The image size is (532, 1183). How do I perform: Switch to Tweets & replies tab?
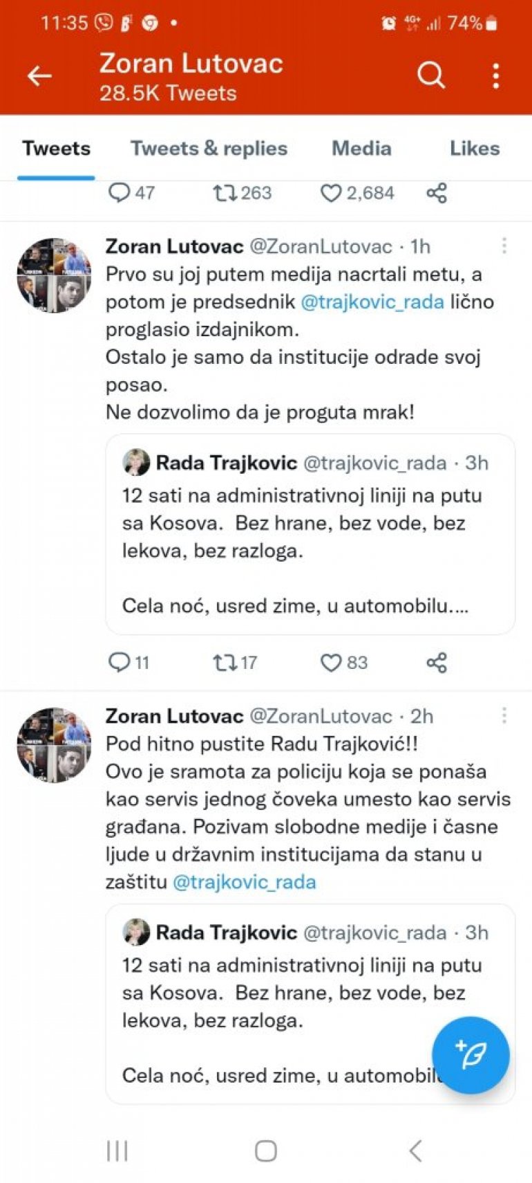(209, 148)
